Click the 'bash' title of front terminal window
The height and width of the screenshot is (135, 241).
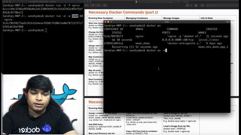167,22
